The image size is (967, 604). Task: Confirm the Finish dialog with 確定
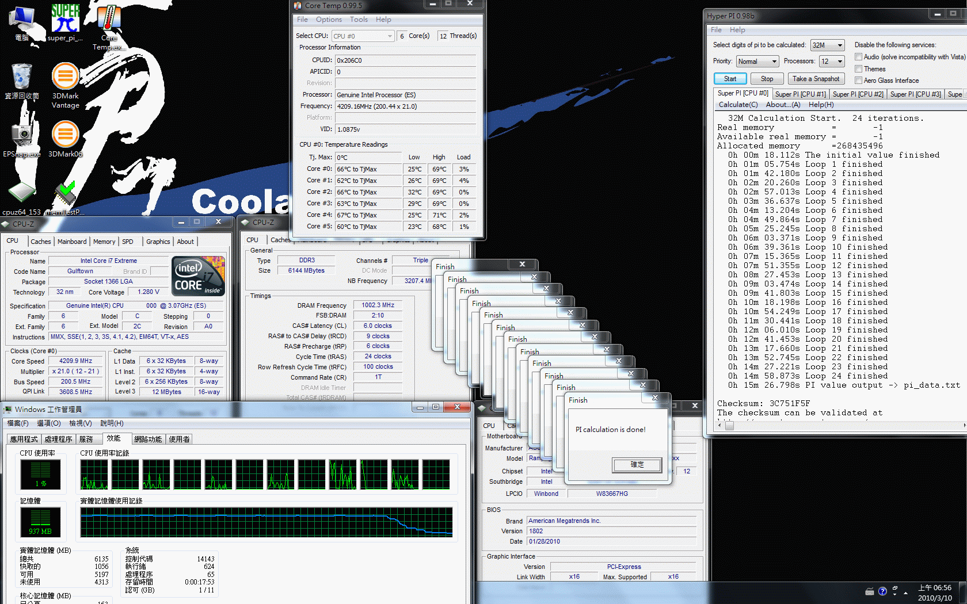(x=637, y=465)
